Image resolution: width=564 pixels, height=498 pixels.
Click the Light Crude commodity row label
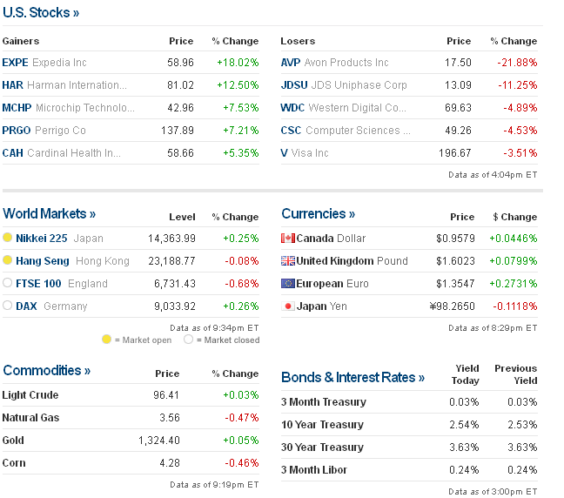[30, 395]
